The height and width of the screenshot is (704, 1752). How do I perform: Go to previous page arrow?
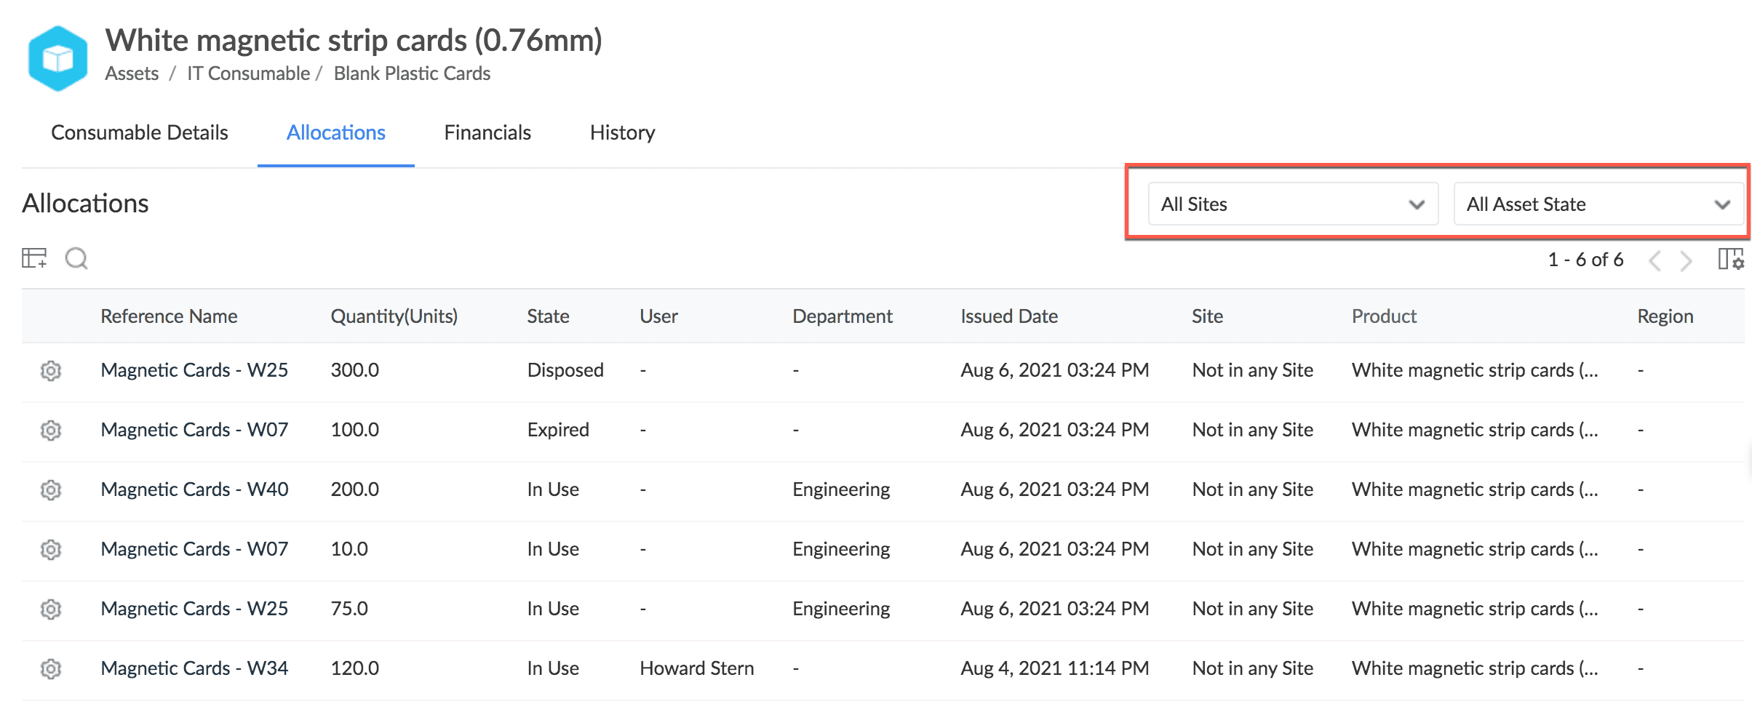[1655, 260]
